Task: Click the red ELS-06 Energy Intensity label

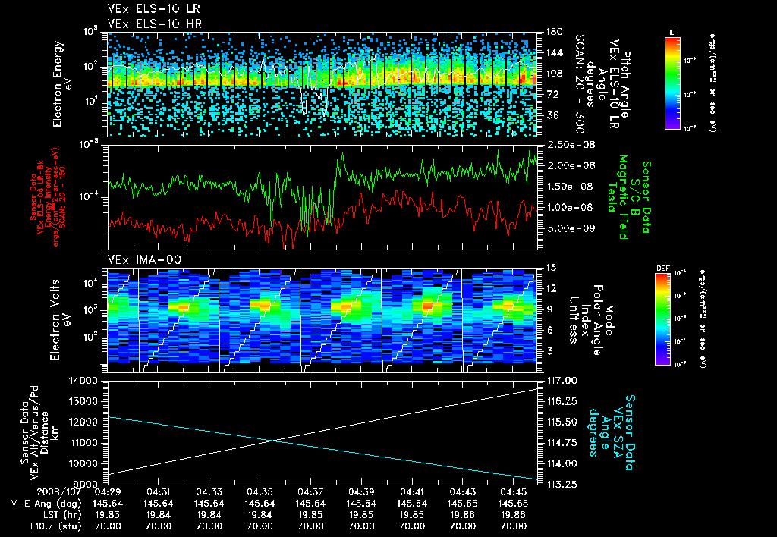Action: tap(48, 197)
